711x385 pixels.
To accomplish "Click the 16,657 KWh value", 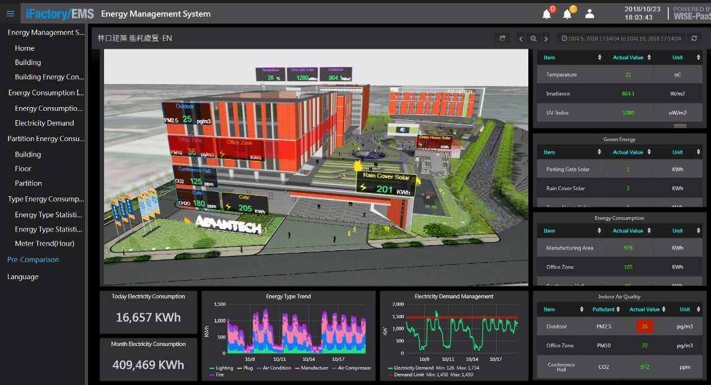I will point(148,318).
